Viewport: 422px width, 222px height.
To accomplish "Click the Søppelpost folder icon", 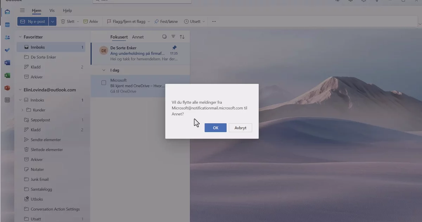I will click(26, 120).
